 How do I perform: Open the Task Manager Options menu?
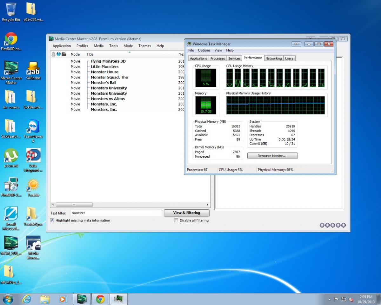(x=204, y=50)
